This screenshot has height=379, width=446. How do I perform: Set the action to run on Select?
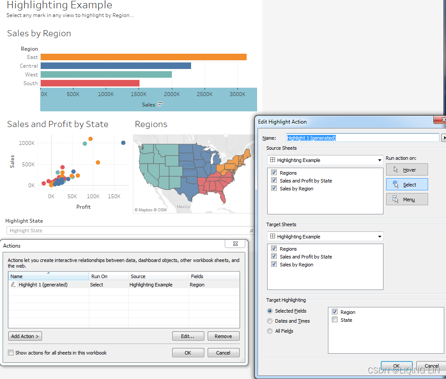407,184
